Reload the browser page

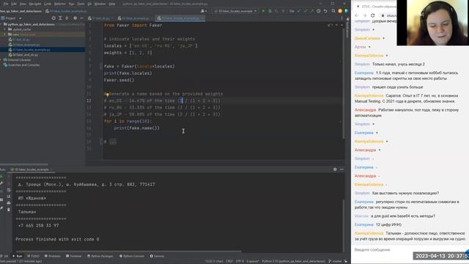coord(372,15)
